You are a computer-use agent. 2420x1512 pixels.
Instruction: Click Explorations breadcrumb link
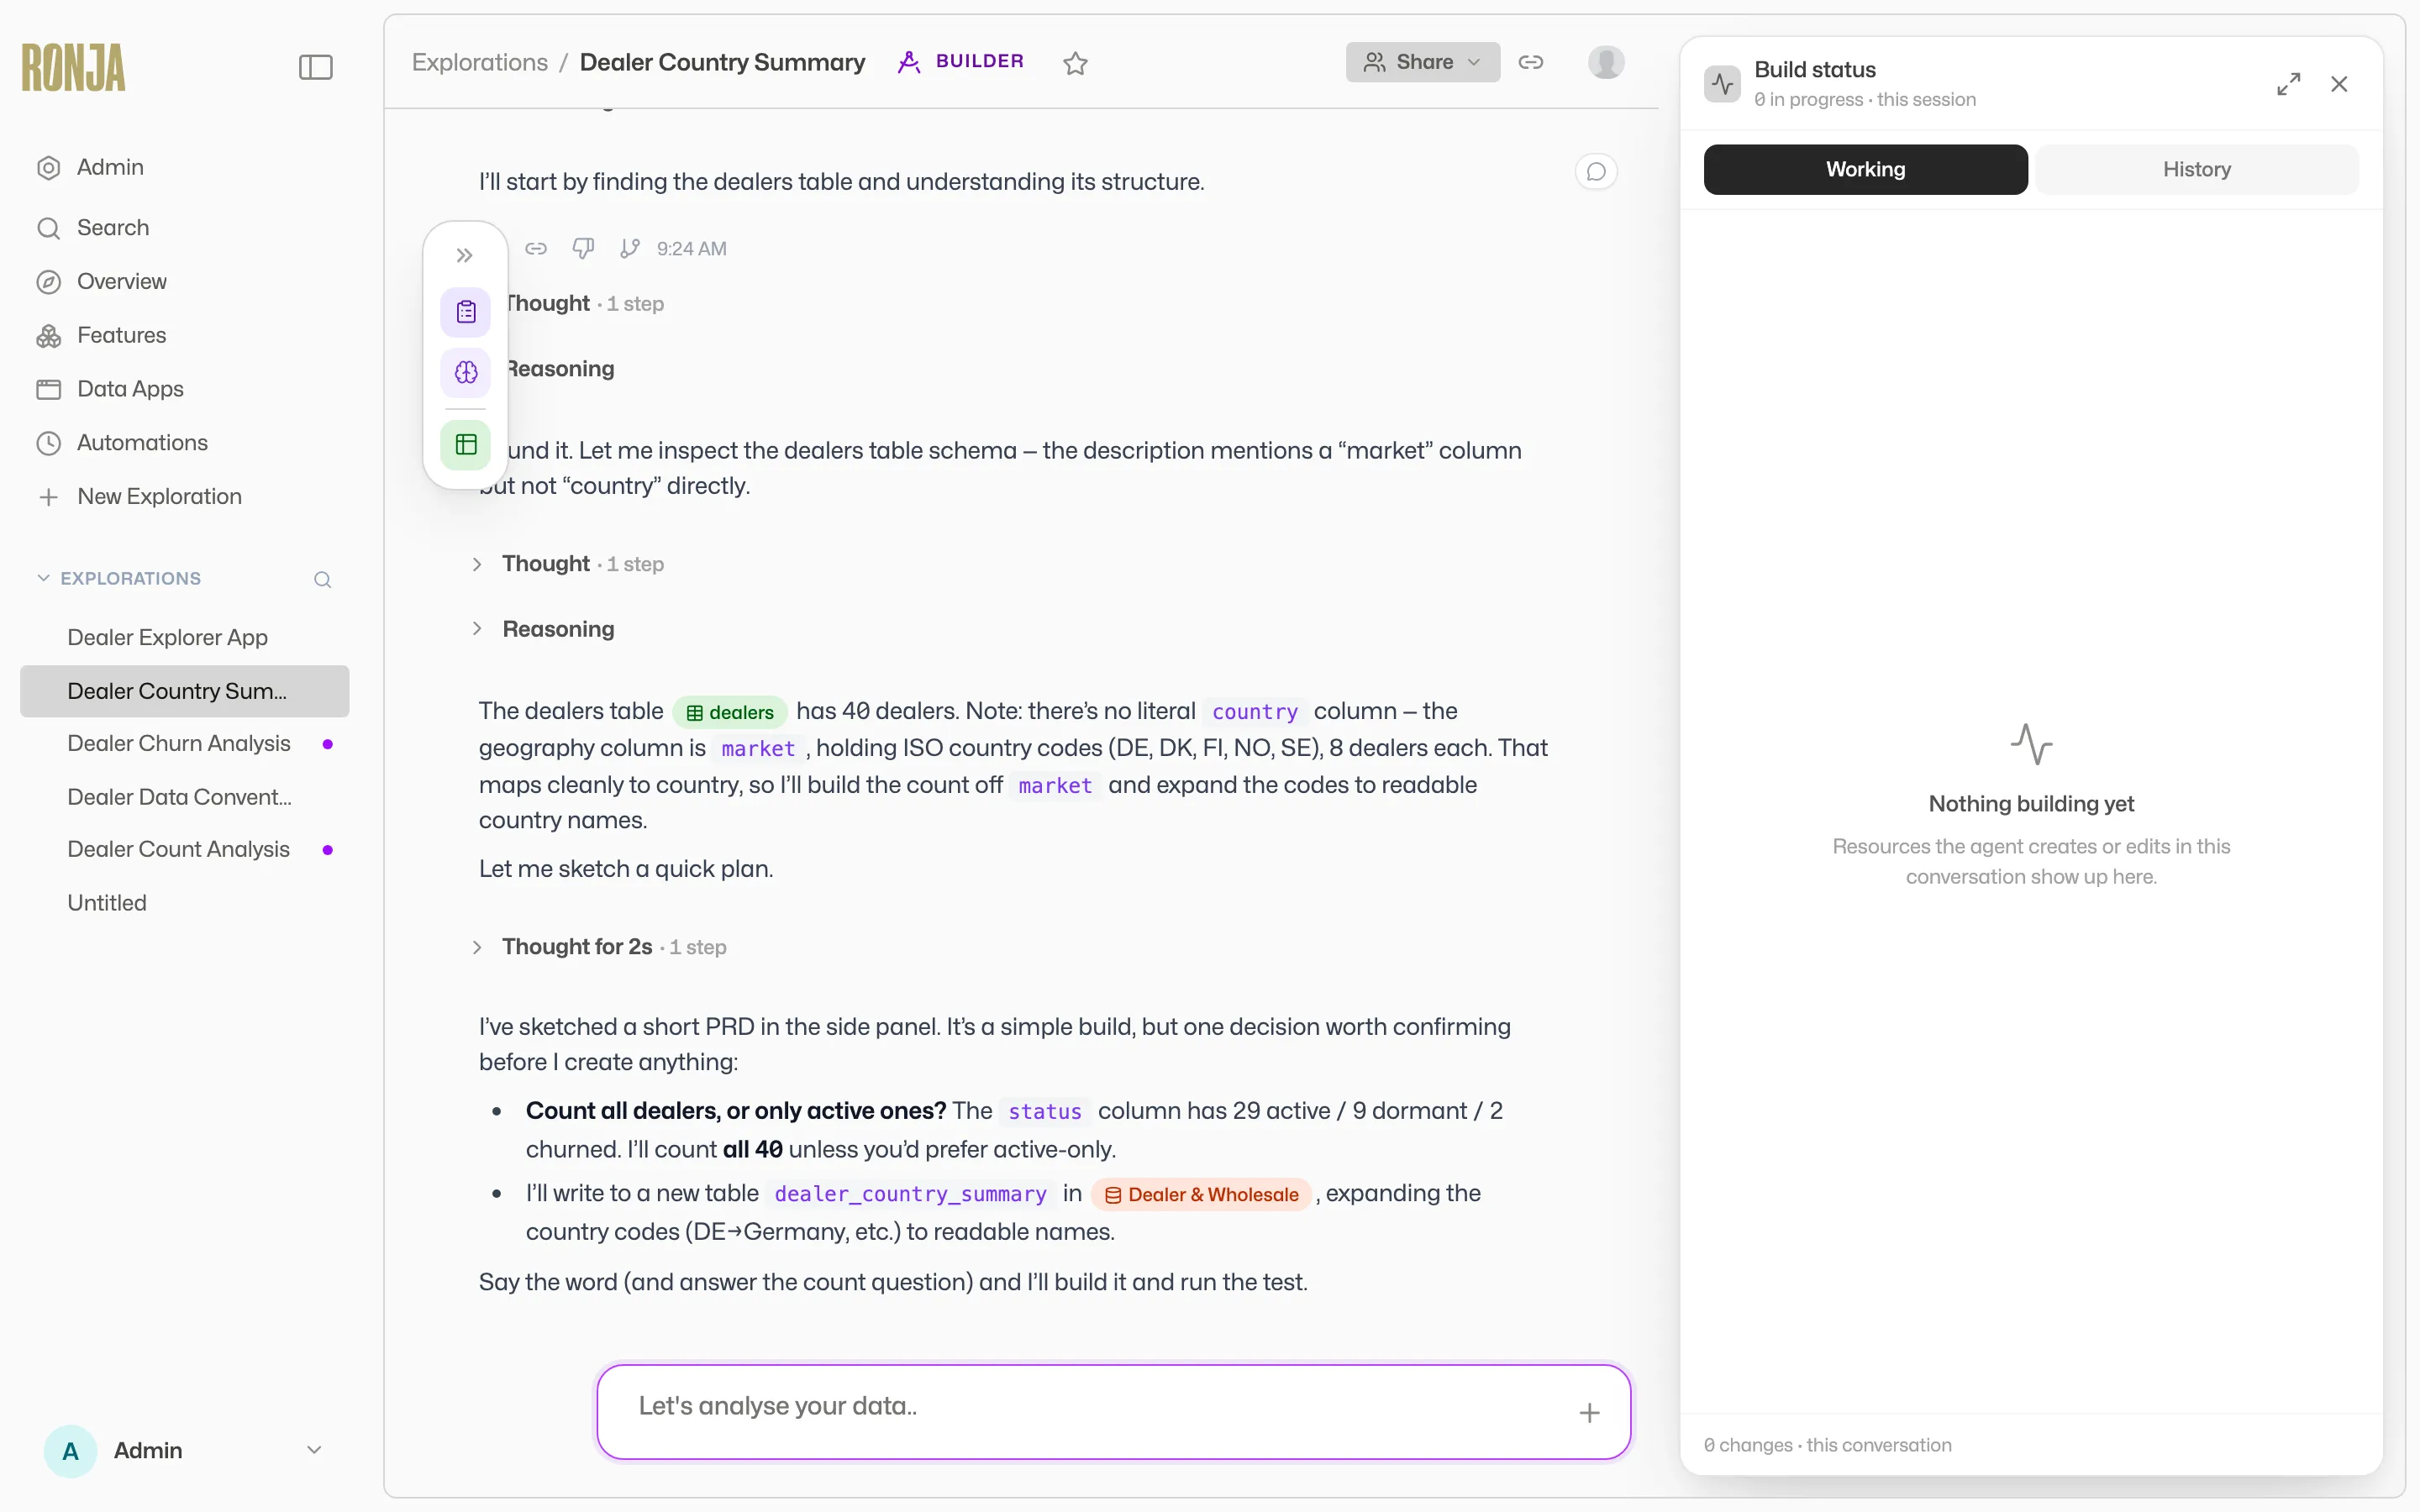[480, 62]
